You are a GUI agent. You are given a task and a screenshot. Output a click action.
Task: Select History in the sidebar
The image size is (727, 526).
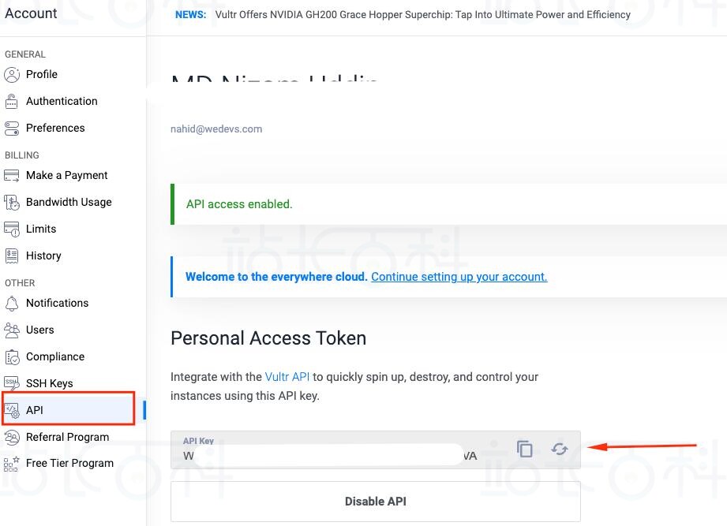(x=43, y=256)
